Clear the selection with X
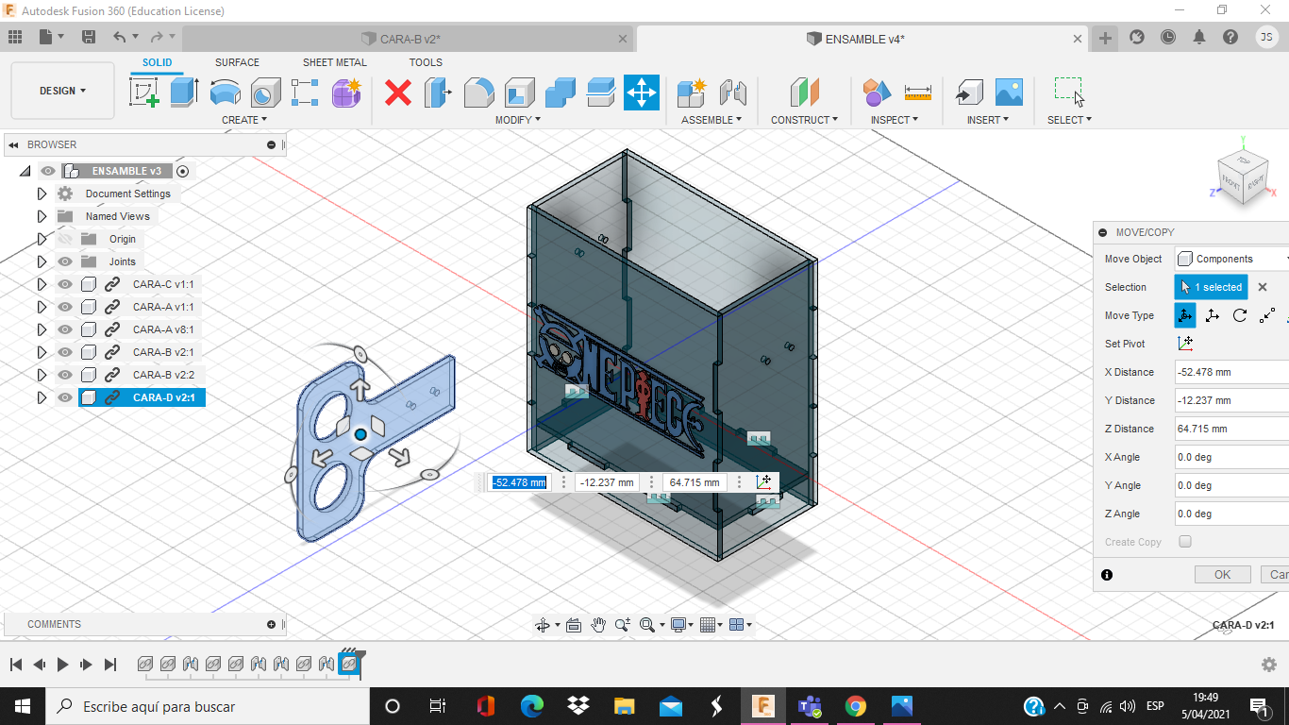 pyautogui.click(x=1263, y=287)
